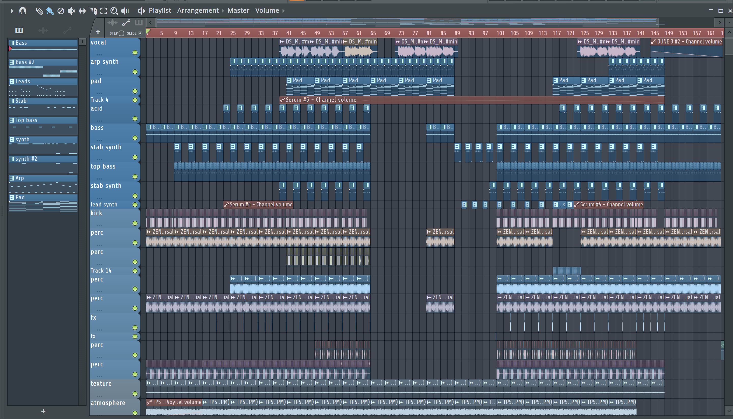Click the down vertical scroll arrow
The width and height of the screenshot is (733, 419).
729,411
